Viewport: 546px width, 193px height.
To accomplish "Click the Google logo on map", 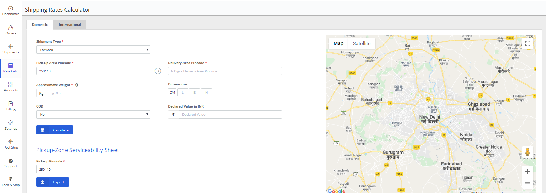I will (336, 191).
